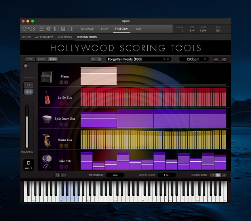Click the paste pattern arrow icon
Viewport: 251px width, 221px height.
point(63,175)
